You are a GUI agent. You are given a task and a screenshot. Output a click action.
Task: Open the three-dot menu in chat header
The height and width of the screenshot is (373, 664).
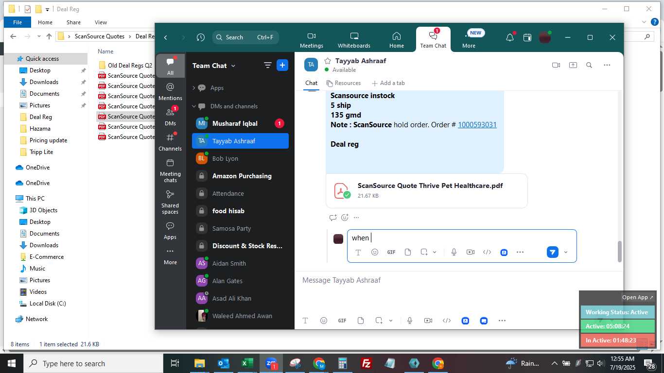[607, 65]
